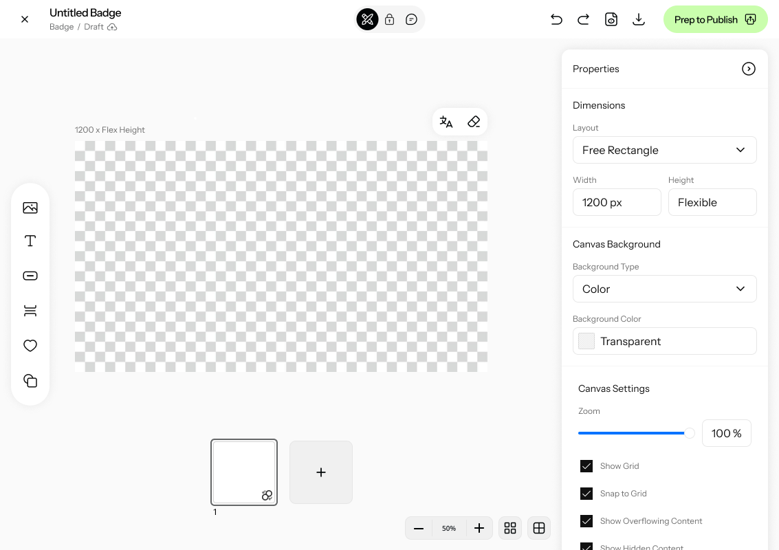
Task: Insert a spacer/divider from the left toolbar
Action: [x=30, y=311]
